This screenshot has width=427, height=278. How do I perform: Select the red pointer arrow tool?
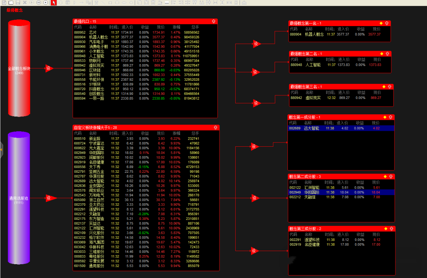click(x=54, y=2)
